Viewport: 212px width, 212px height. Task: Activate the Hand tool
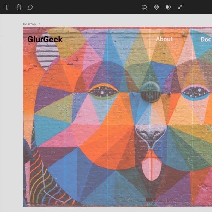pyautogui.click(x=18, y=7)
